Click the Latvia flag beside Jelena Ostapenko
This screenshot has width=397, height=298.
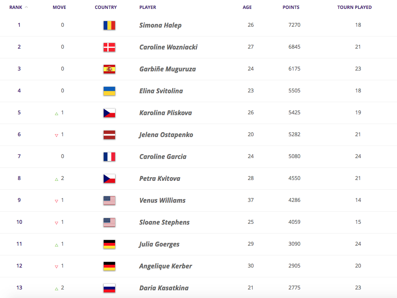point(109,135)
